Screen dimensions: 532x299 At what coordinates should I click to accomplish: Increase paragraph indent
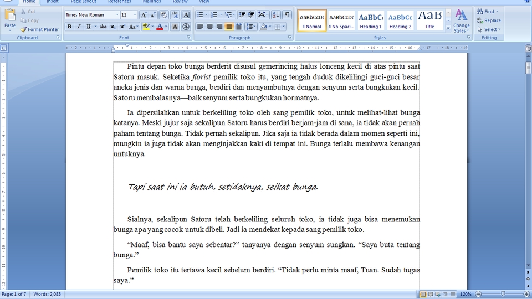click(x=252, y=15)
